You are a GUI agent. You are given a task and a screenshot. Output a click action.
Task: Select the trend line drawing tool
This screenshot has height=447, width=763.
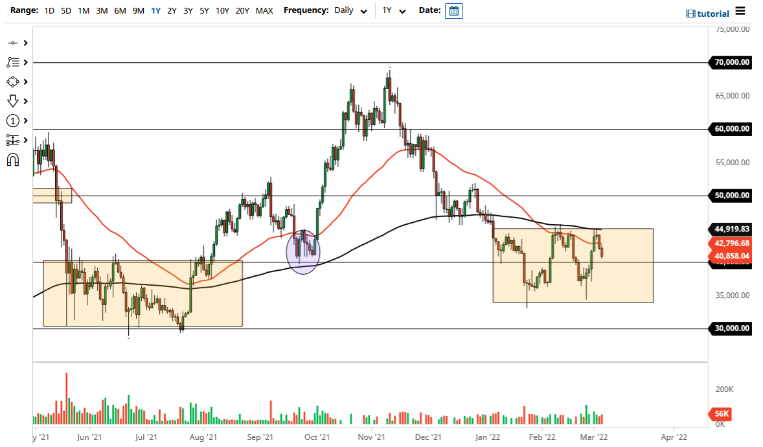click(12, 43)
